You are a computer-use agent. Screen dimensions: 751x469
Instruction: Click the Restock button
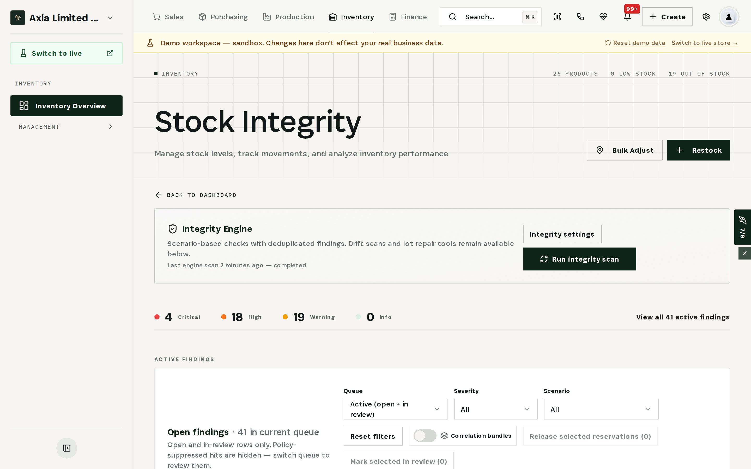pos(698,150)
